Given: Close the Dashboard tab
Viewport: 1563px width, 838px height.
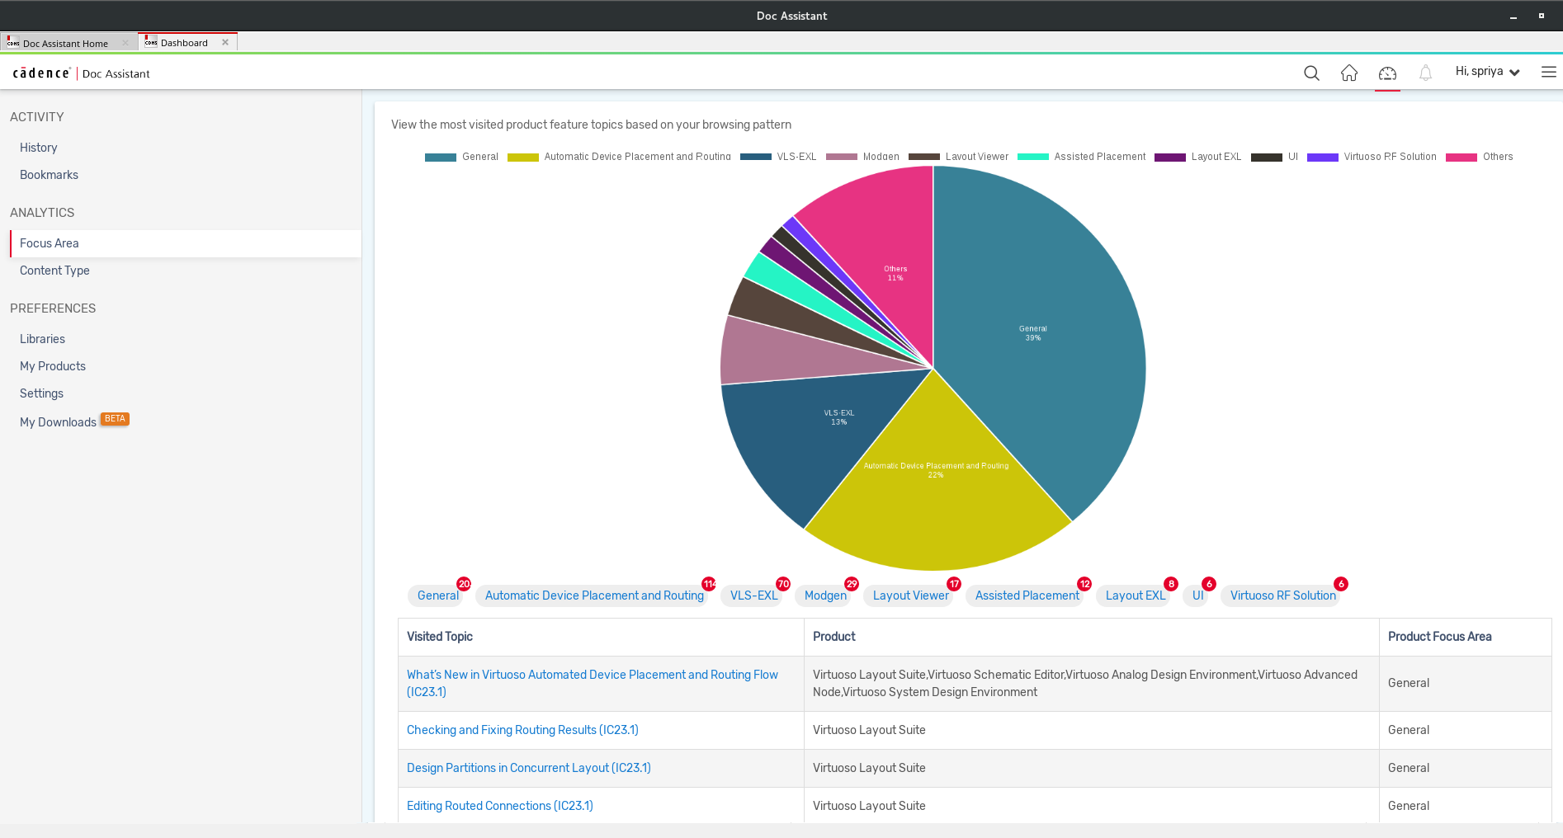Looking at the screenshot, I should [225, 43].
